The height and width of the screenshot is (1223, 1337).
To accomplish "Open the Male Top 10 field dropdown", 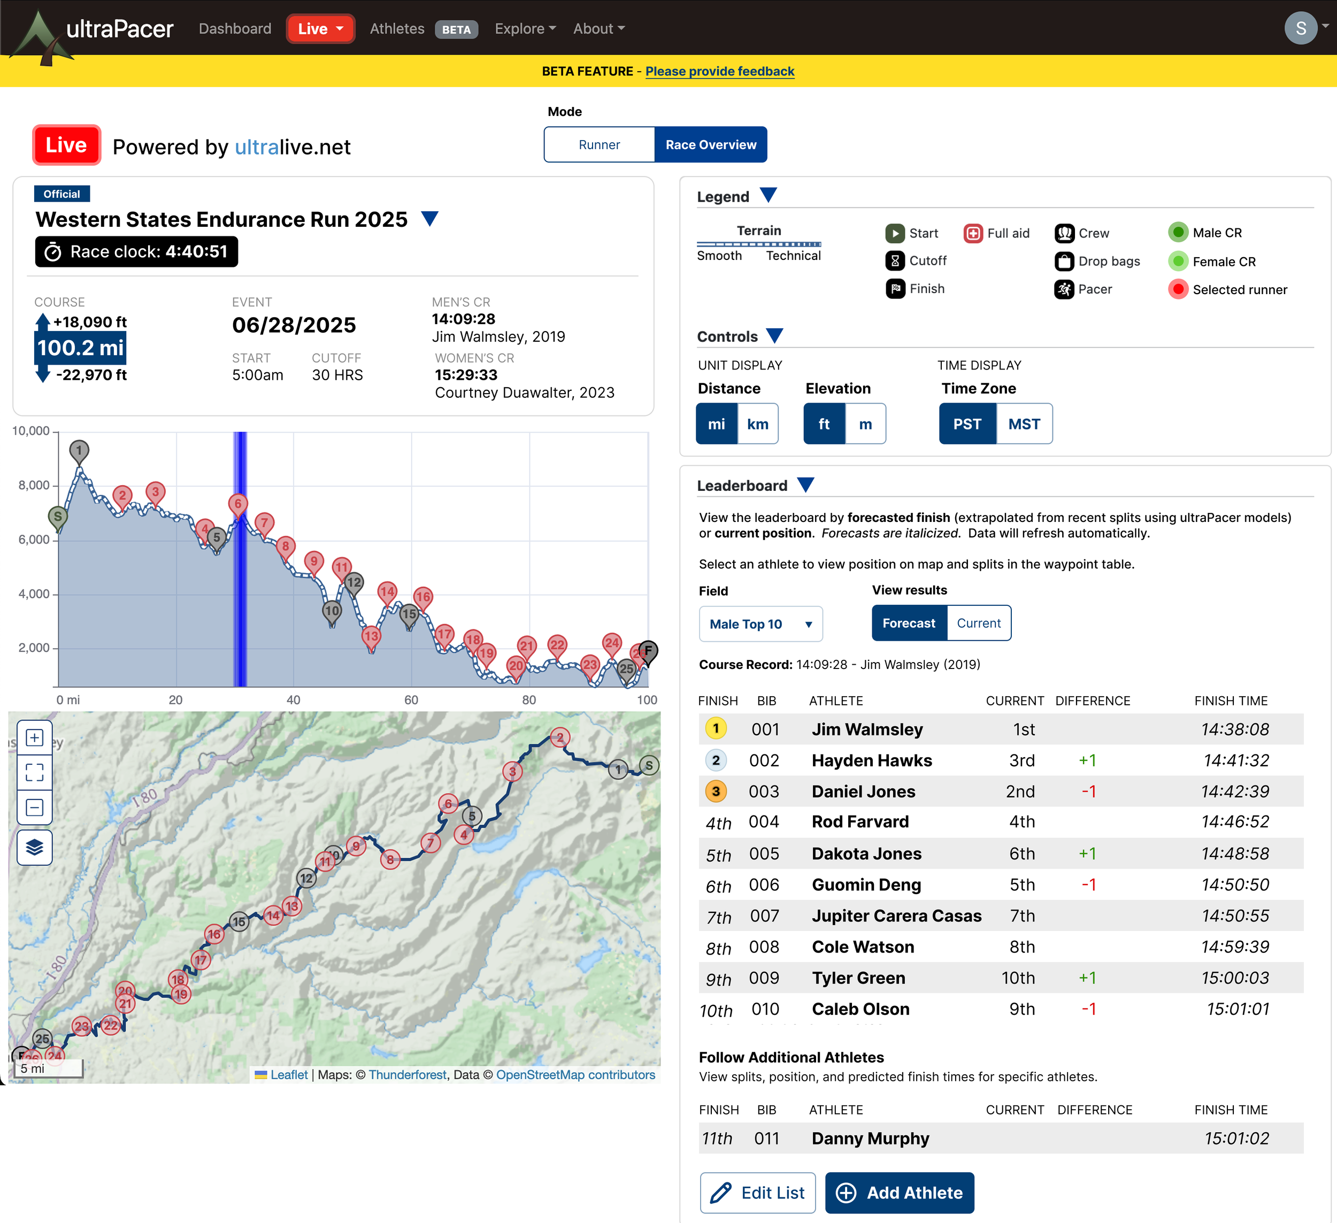I will pyautogui.click(x=760, y=624).
